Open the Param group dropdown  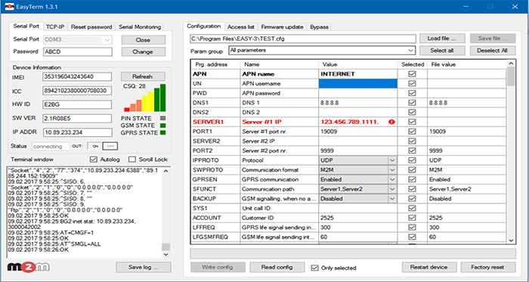321,51
